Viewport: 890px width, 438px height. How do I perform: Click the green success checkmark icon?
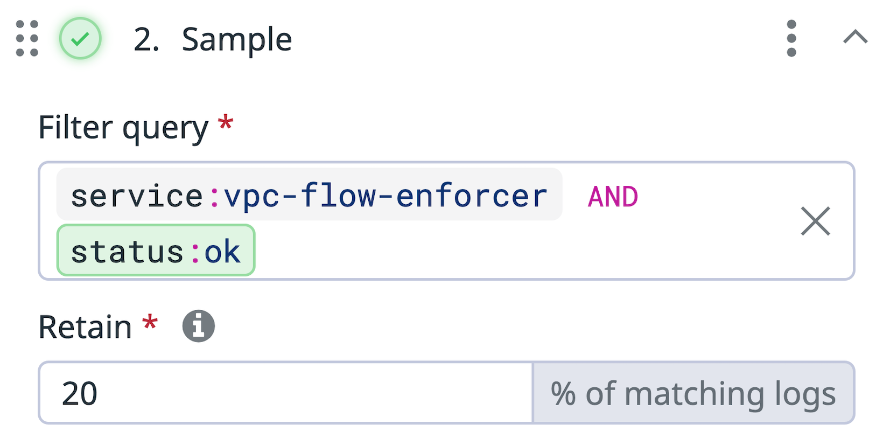coord(80,38)
